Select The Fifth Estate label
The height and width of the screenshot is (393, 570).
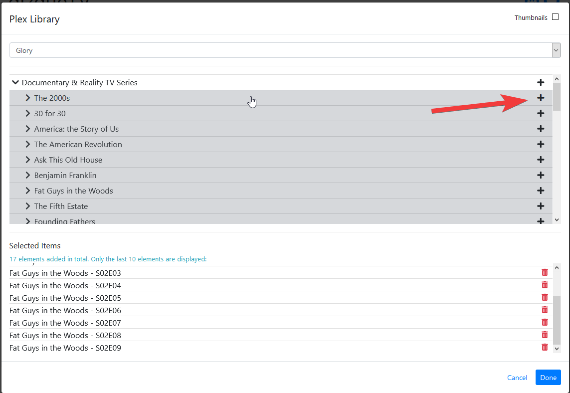61,206
